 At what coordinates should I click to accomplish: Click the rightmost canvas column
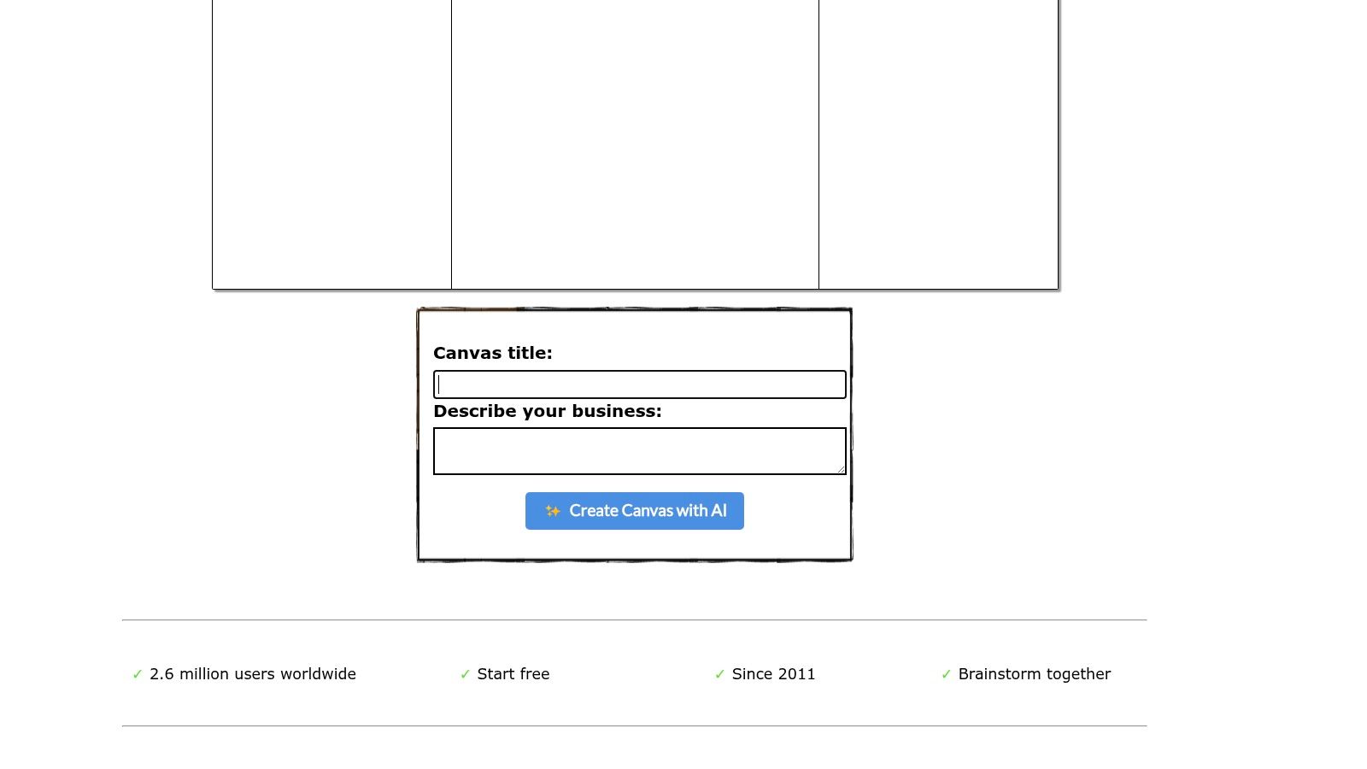tap(938, 145)
